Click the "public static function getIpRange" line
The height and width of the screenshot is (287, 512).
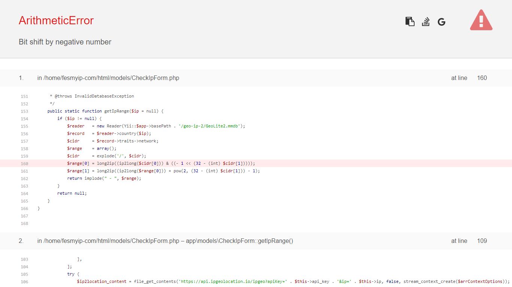tap(106, 111)
